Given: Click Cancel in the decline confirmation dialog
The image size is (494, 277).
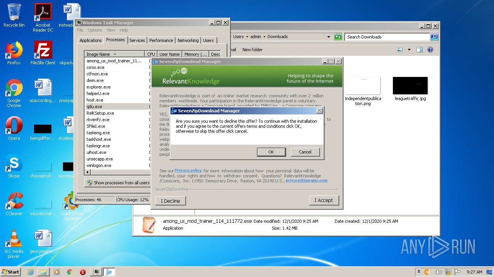Looking at the screenshot, I should click(305, 152).
